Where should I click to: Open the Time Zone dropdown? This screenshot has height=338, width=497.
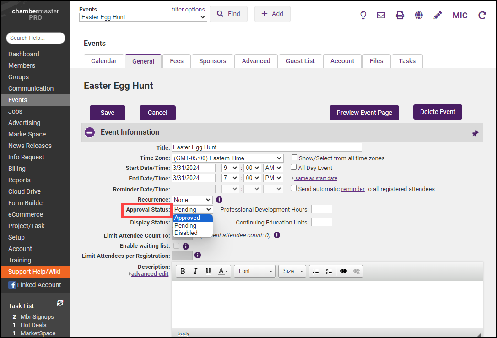pos(227,158)
